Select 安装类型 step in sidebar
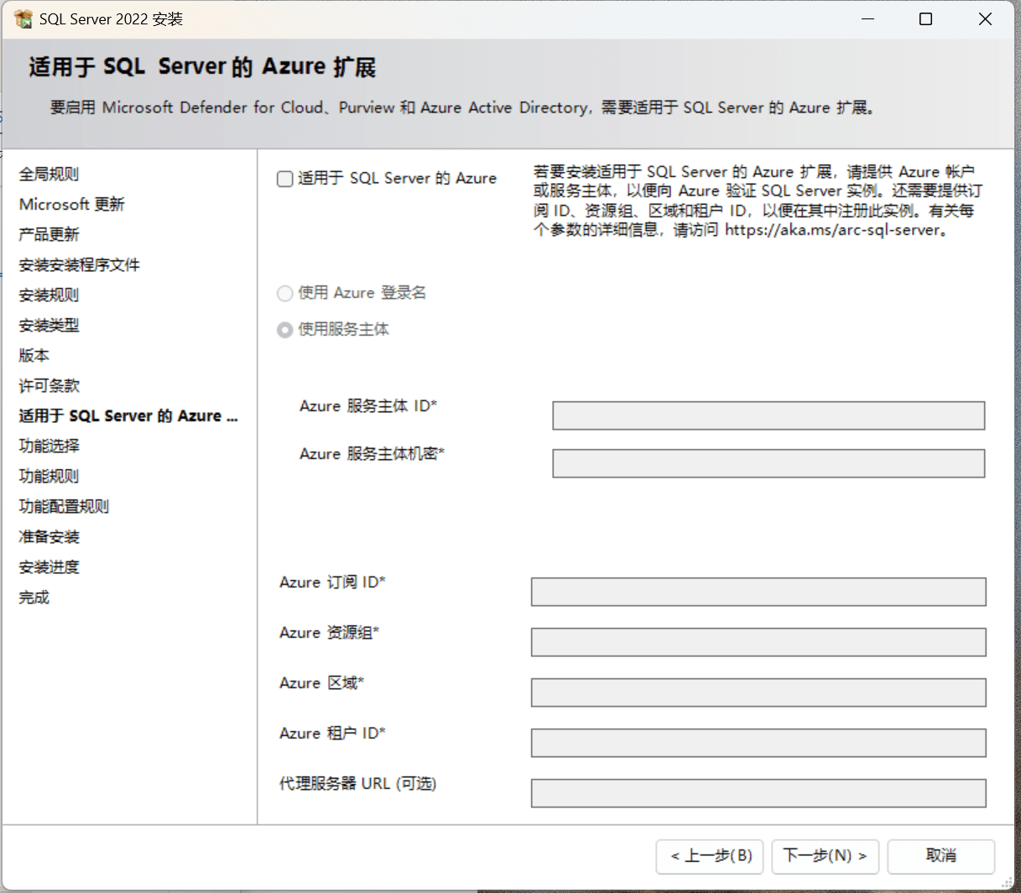The height and width of the screenshot is (893, 1021). [x=49, y=326]
